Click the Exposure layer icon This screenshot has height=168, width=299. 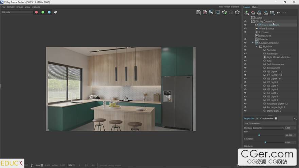[257, 32]
